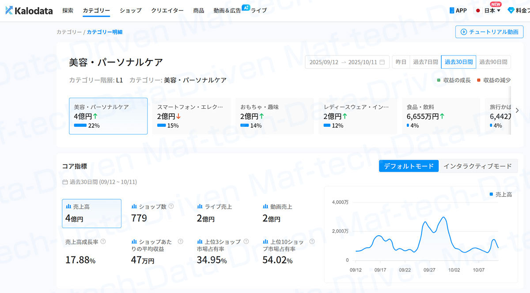Expand category list with right chevron
Screen dimensions: 530x293
tap(517, 111)
